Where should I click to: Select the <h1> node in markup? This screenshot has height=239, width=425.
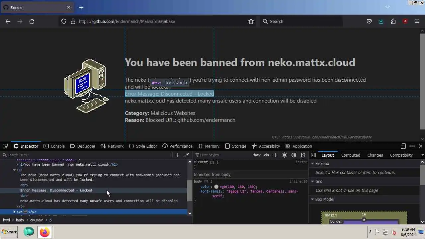(x=67, y=165)
